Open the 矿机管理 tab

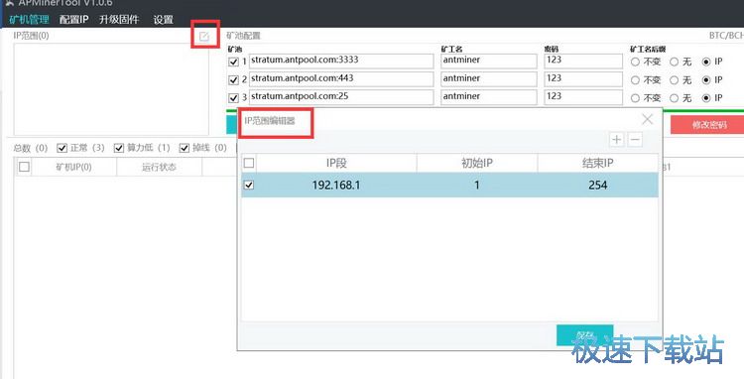point(29,20)
